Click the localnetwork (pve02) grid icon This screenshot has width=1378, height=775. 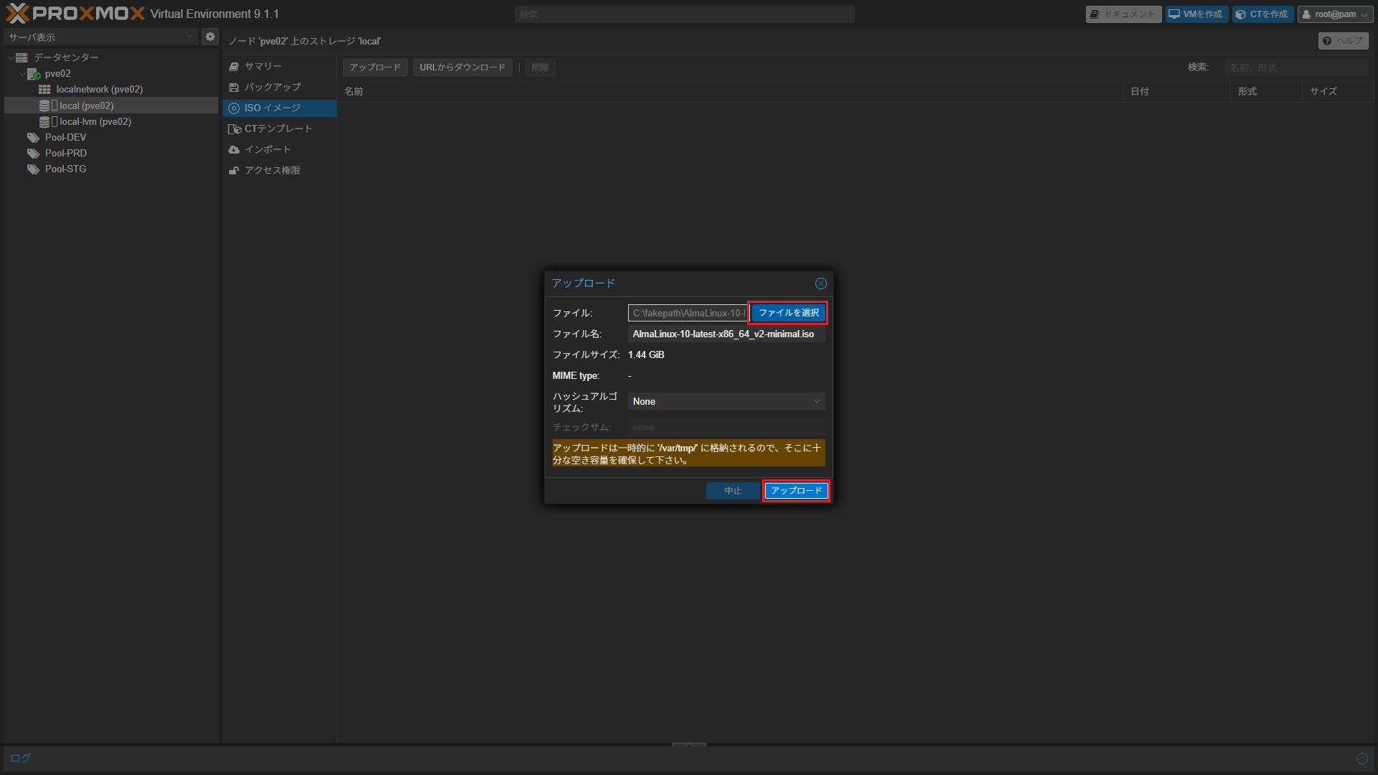(x=44, y=90)
